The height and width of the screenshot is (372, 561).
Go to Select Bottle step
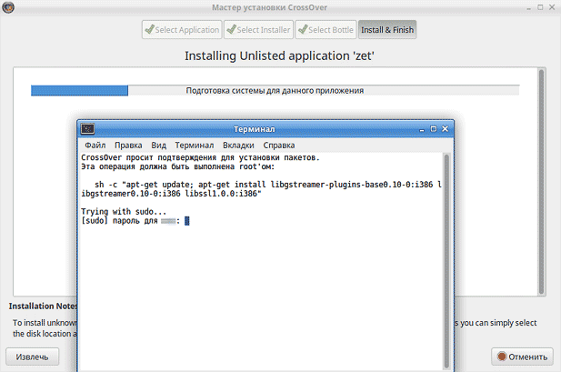coord(326,30)
